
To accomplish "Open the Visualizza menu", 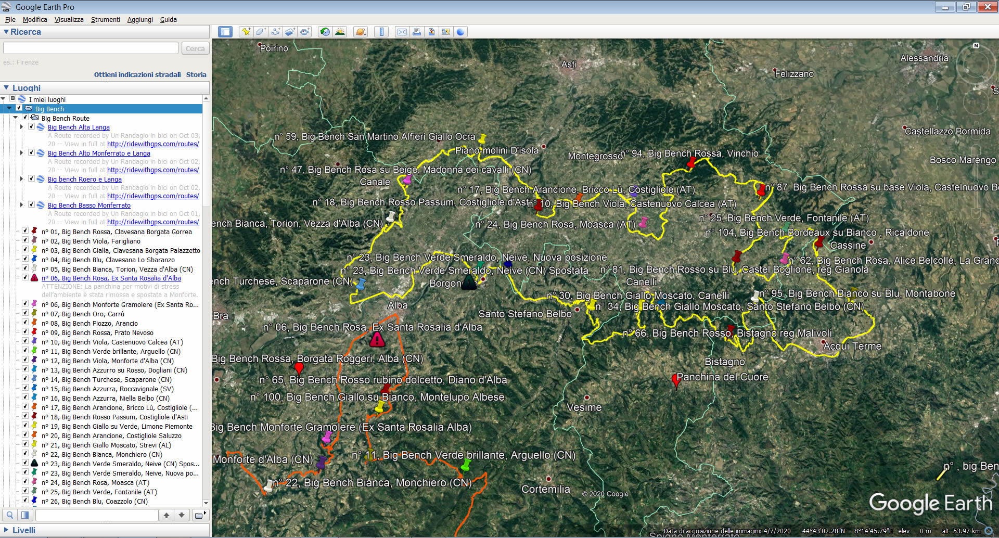I will [x=69, y=20].
